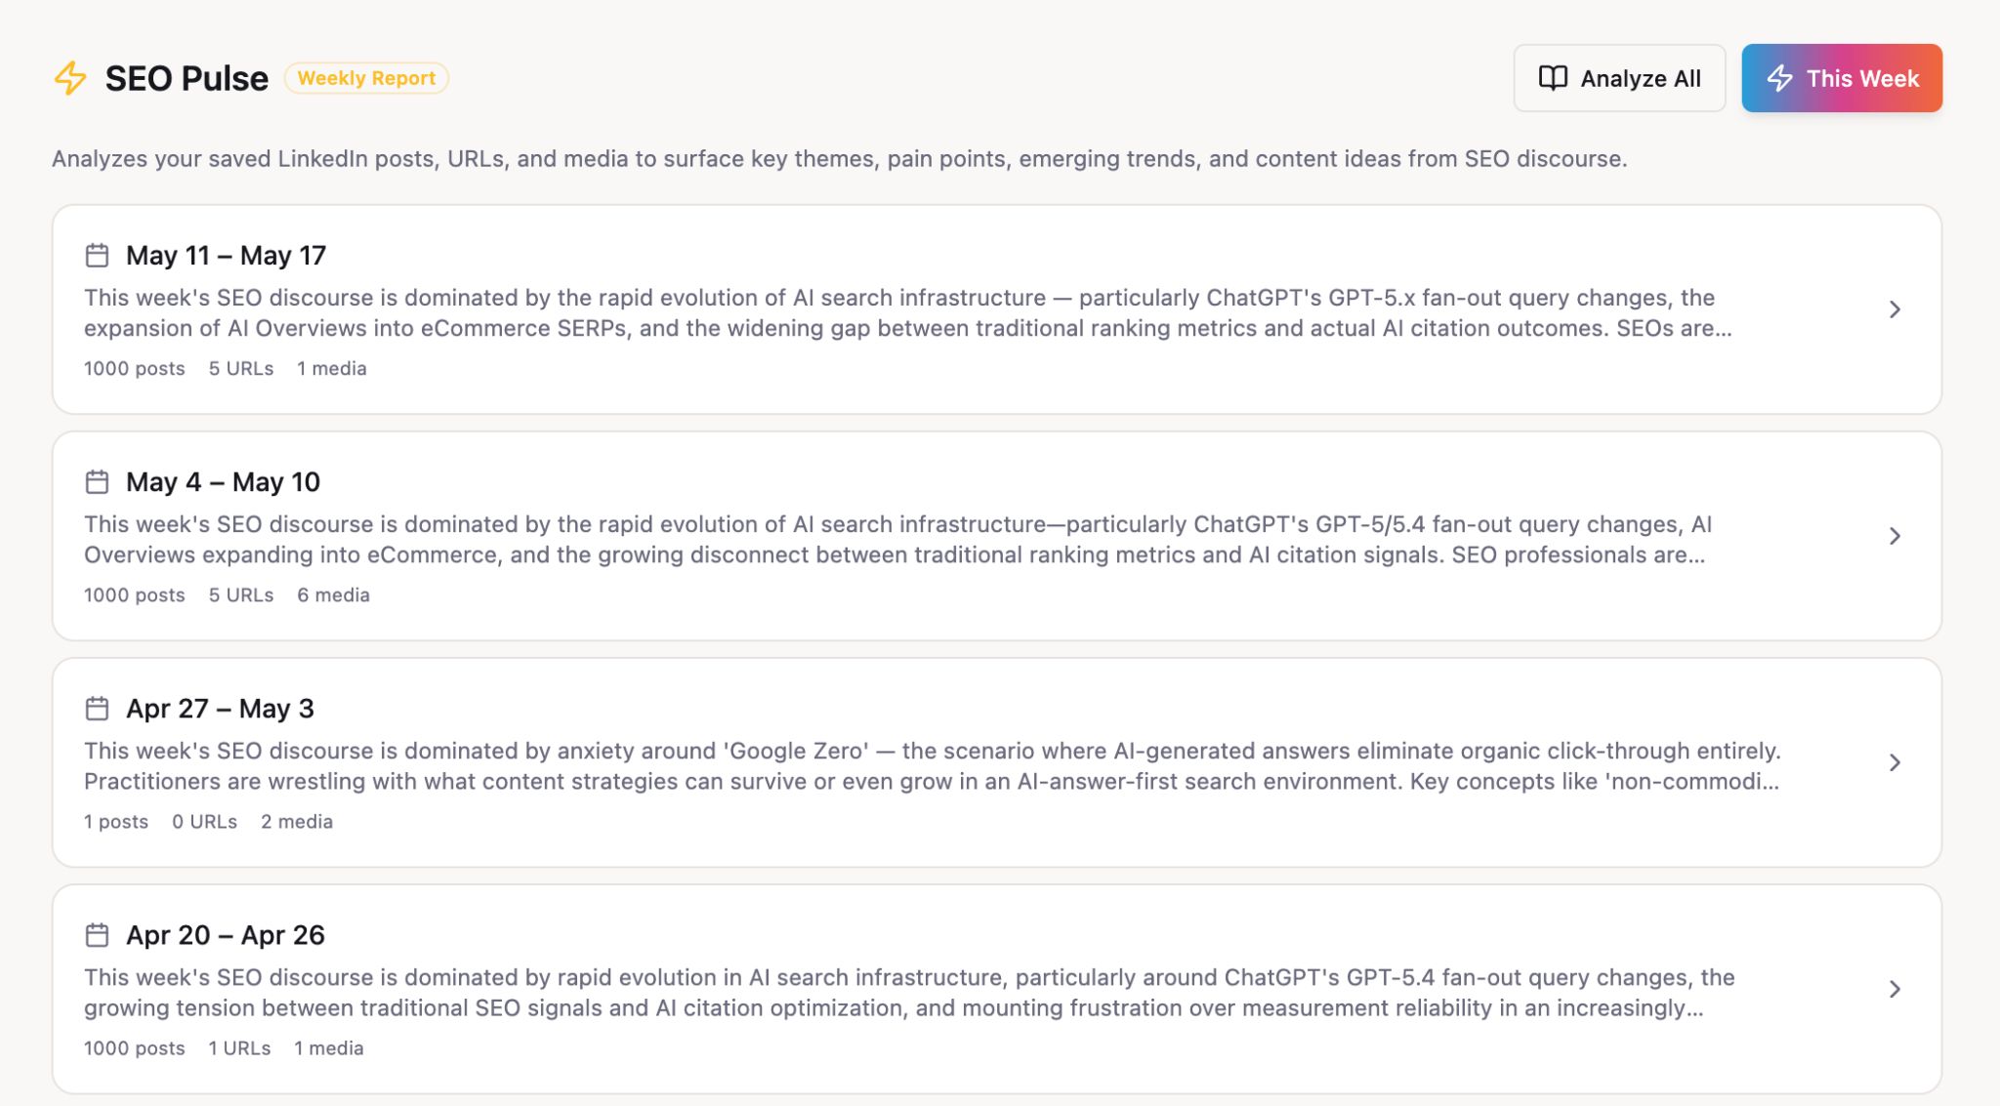Expand the May 11 – May 17 report chevron

(x=1895, y=309)
